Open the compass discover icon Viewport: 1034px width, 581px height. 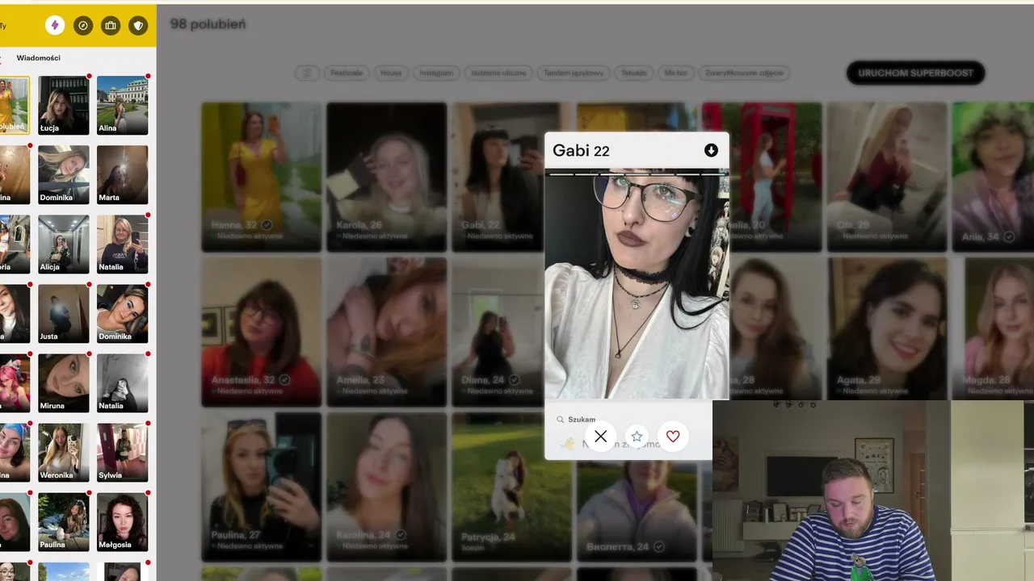coord(83,26)
